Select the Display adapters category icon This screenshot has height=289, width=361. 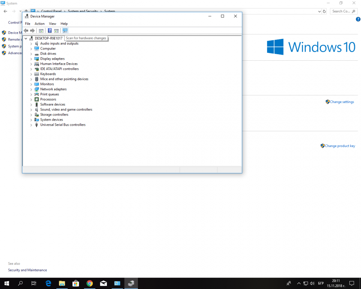tap(36, 59)
